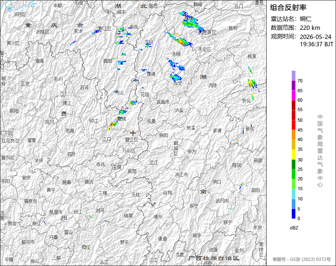Click the 靖州 county label
The image size is (336, 266).
(x=158, y=217)
